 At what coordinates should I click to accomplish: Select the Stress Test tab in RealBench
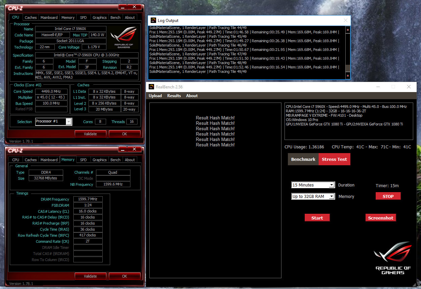(x=335, y=159)
